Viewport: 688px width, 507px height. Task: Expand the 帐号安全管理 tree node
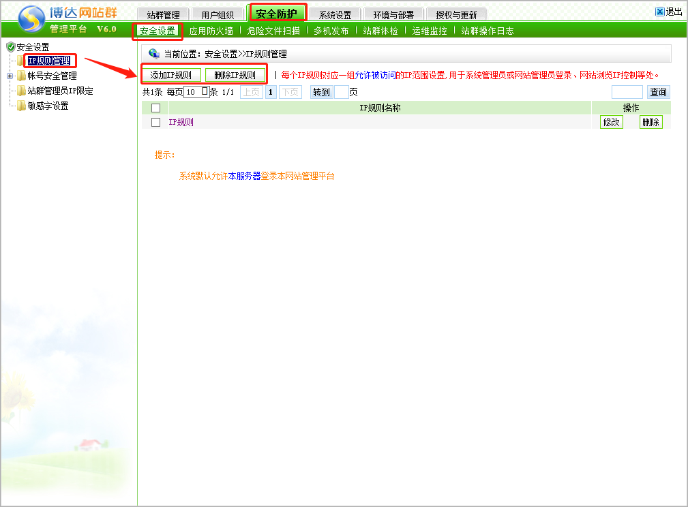tap(10, 76)
